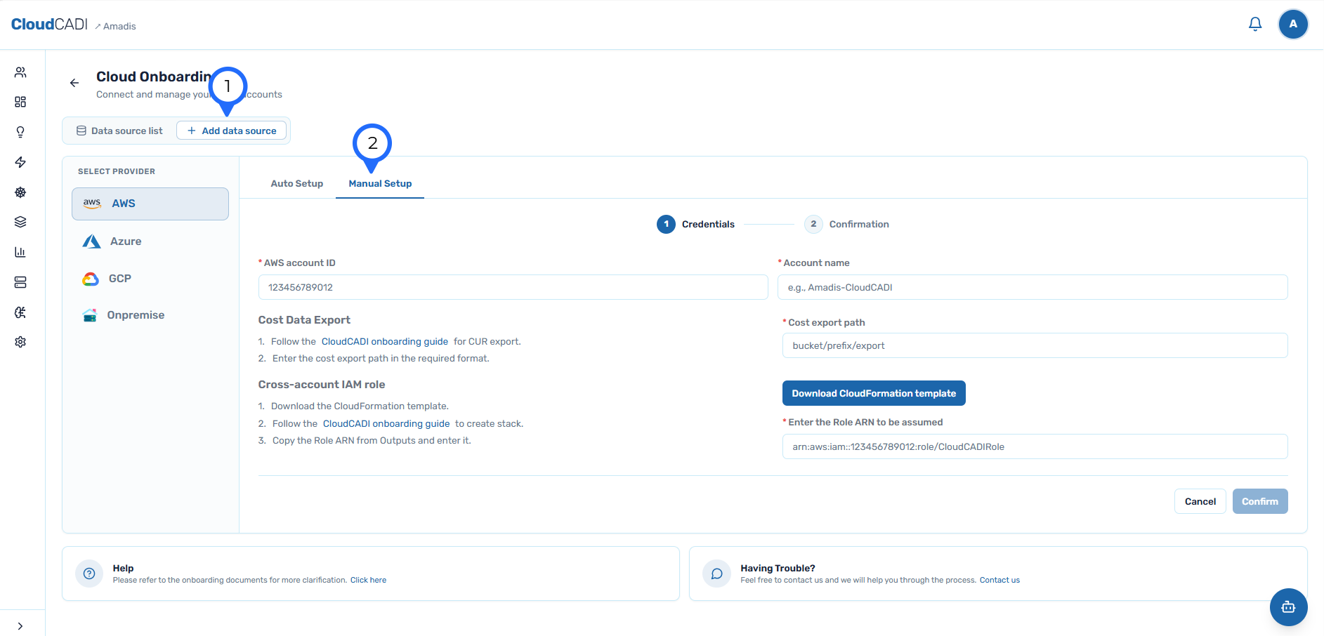This screenshot has height=636, width=1324.
Task: Click the Confirmation step indicator
Action: [x=846, y=225]
